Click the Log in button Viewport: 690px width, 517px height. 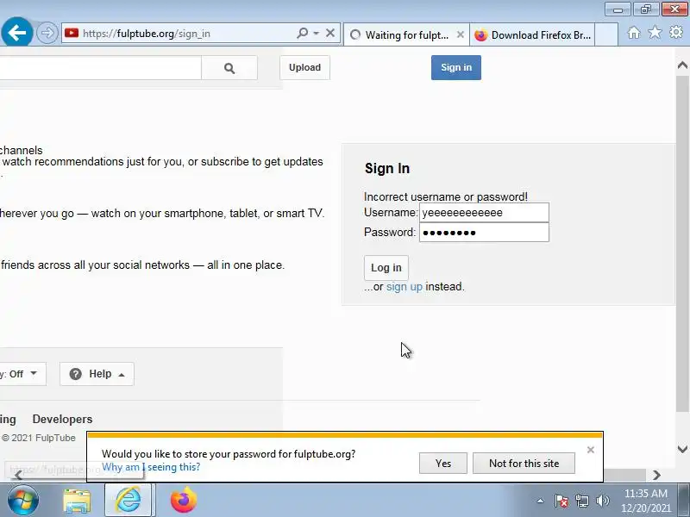[x=386, y=268]
